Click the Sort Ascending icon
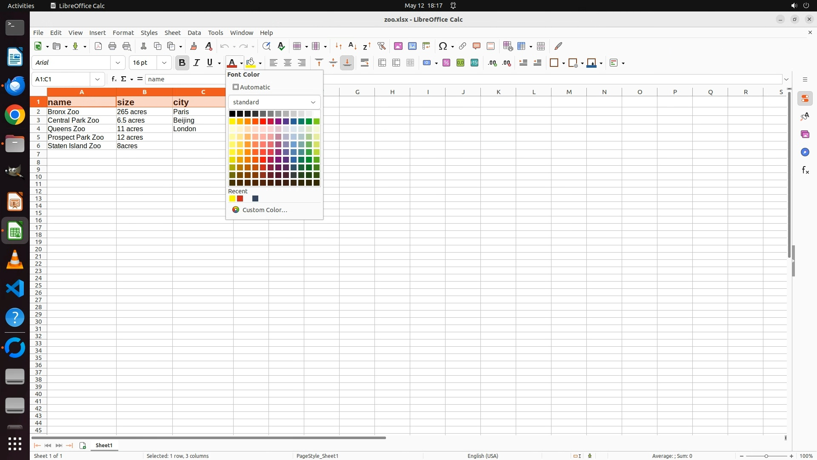Viewport: 817px width, 460px height. coord(352,46)
